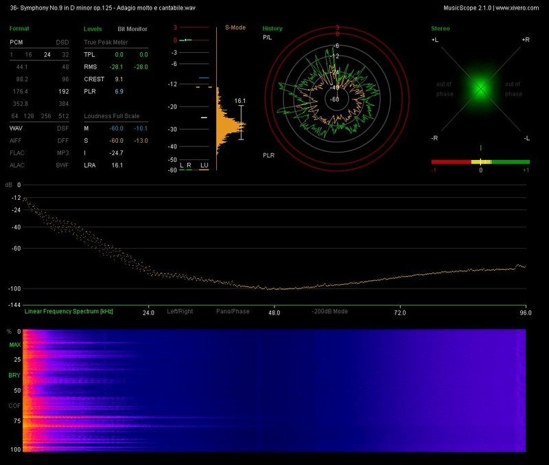The width and height of the screenshot is (549, 465).
Task: Click the spectrogram heatmap display
Action: [274, 390]
